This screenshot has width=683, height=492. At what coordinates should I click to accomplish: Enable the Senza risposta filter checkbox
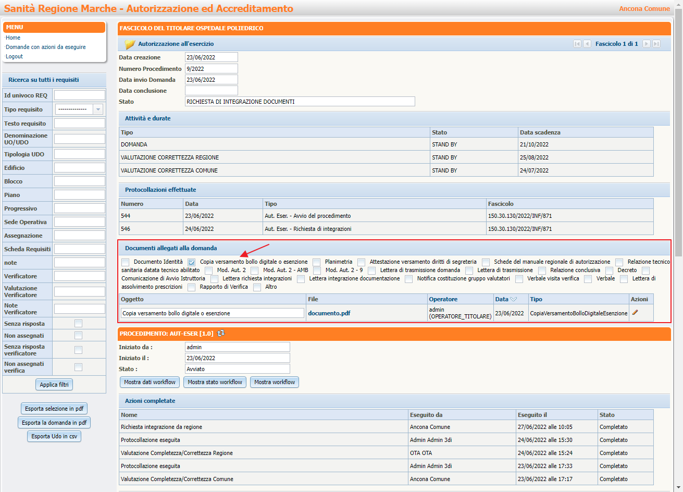tap(78, 324)
